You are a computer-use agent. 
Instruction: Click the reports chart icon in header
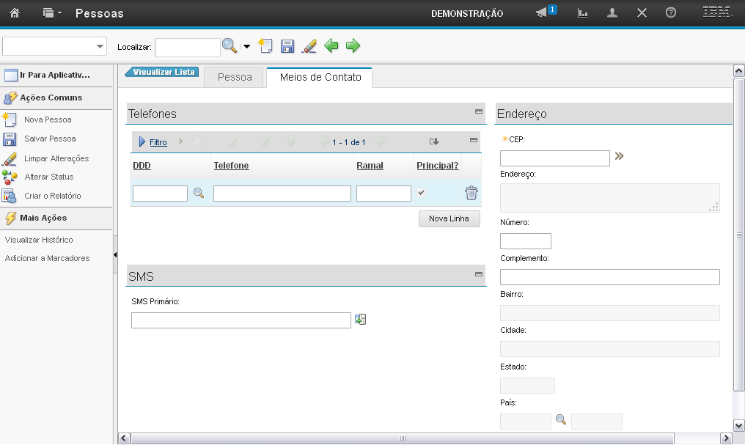point(583,13)
